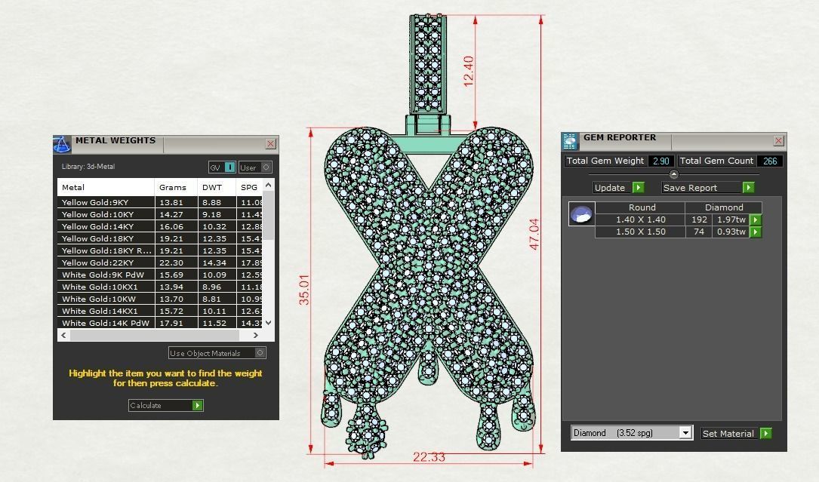Select the White Gold:14K PdW row
Viewport: 819px width, 482px height.
[x=160, y=323]
